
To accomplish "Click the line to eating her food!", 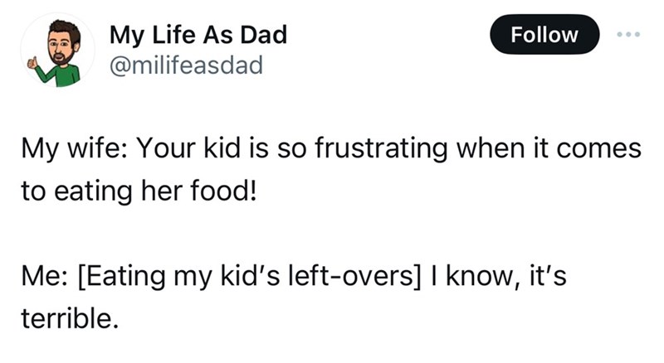I will coord(139,191).
